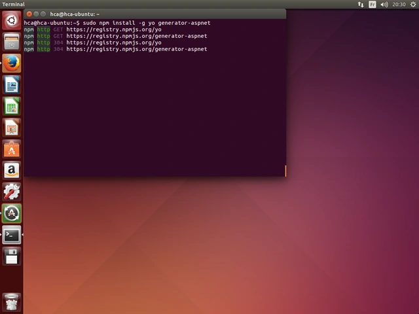This screenshot has height=314, width=419.
Task: Open the sound volume indicator
Action: coord(384,5)
